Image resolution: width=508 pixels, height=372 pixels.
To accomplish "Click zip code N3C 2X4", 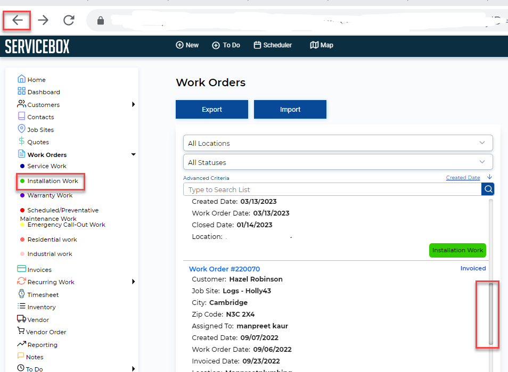I will pyautogui.click(x=240, y=315).
